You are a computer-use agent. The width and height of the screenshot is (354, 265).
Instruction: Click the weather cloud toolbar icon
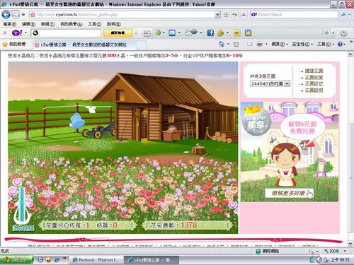click(x=191, y=33)
